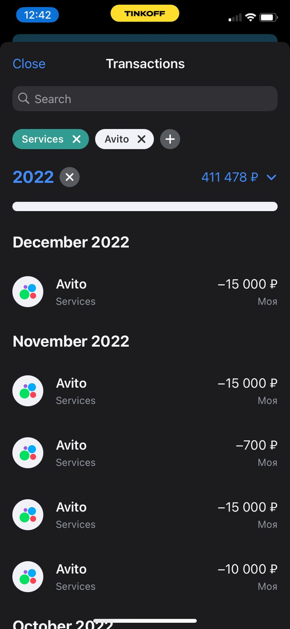Tap Avito logo of first November payment
Viewport: 290px width, 629px height.
click(28, 391)
